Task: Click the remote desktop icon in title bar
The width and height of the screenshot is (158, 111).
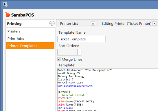Action: click(5, 4)
